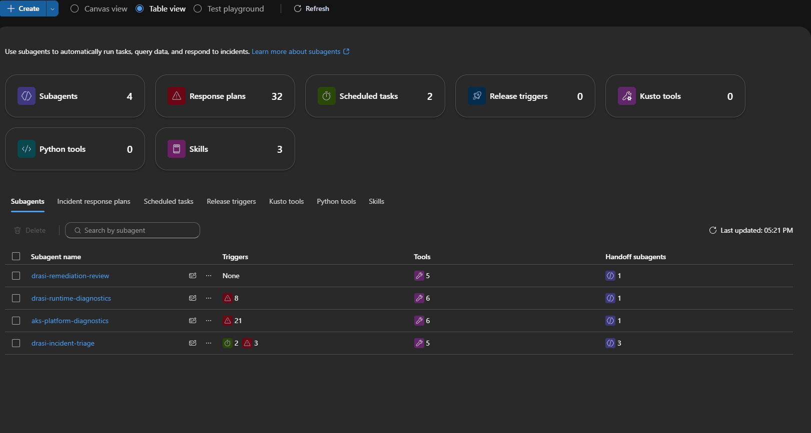Switch to the Release triggers tab

(x=231, y=201)
